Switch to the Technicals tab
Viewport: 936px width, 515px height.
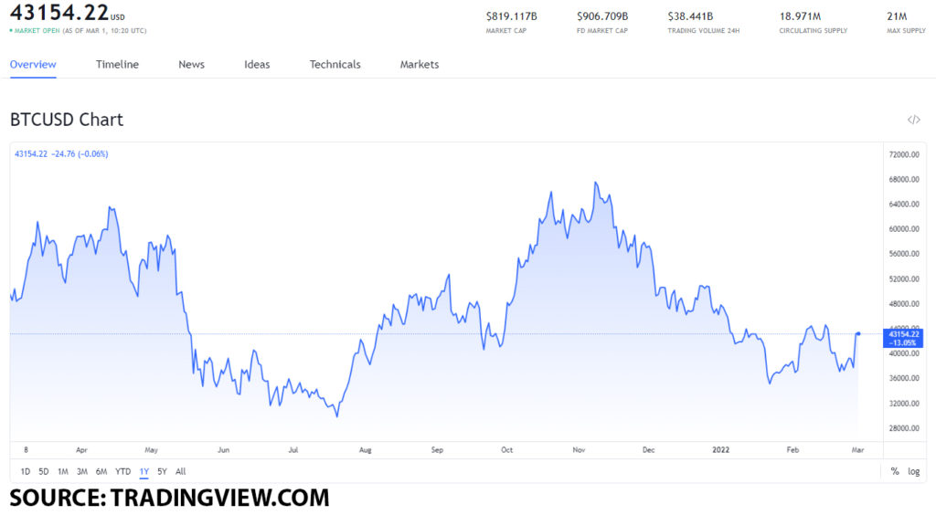click(335, 64)
